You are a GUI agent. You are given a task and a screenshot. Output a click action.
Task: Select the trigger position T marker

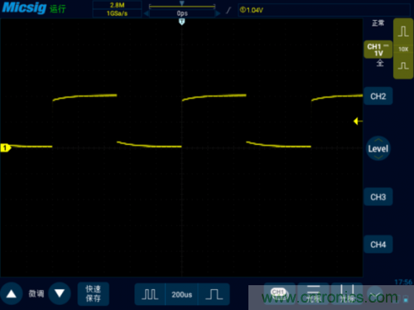click(x=181, y=21)
